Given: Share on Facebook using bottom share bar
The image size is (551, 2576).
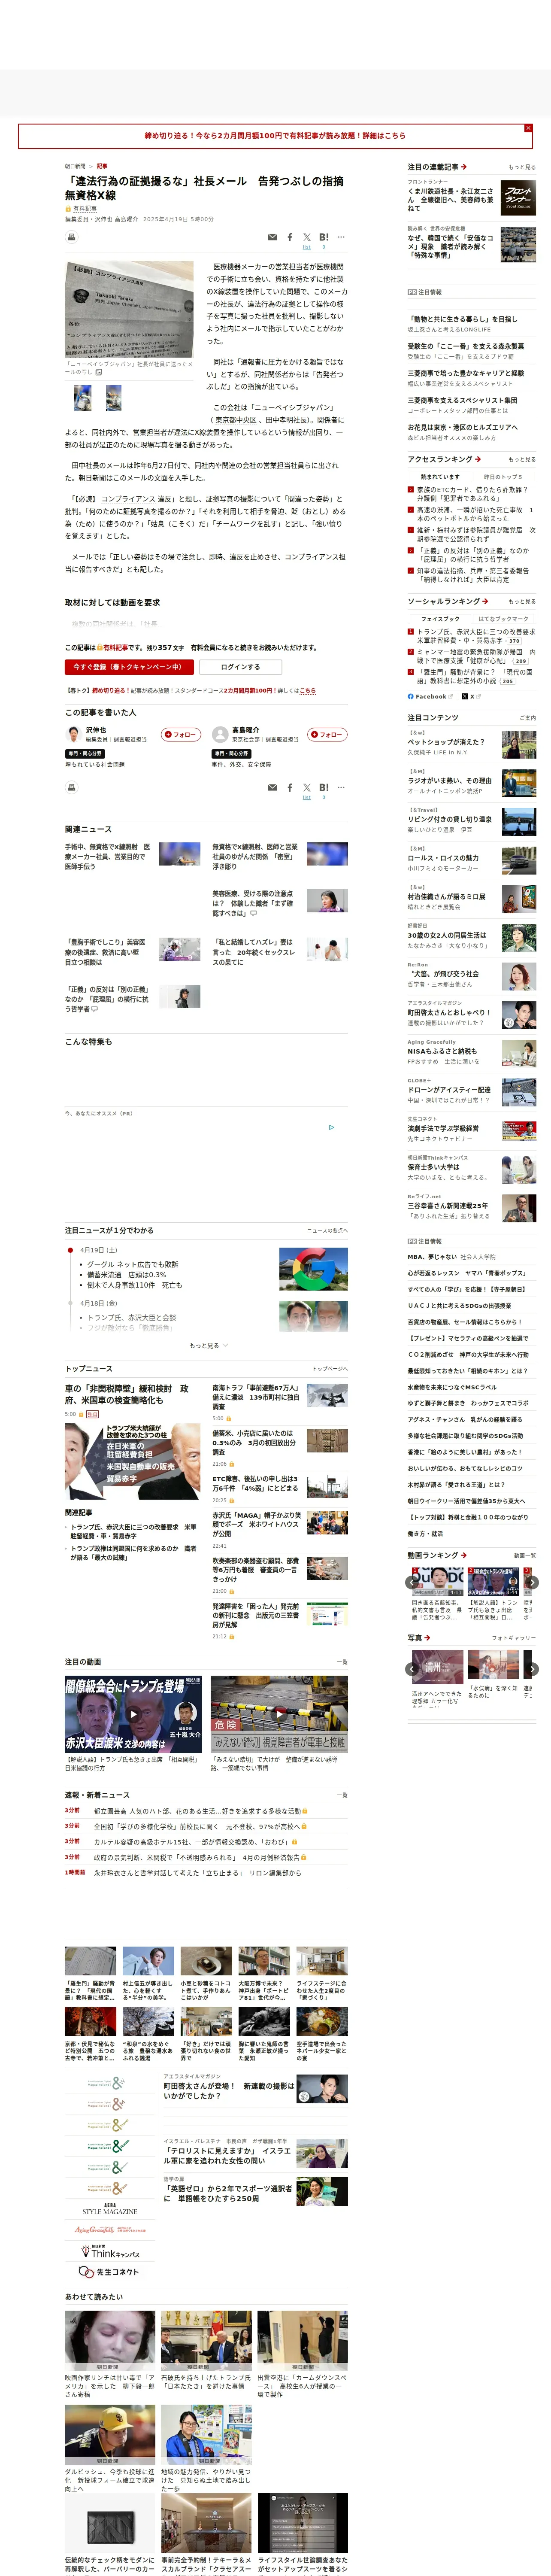Looking at the screenshot, I should [290, 788].
